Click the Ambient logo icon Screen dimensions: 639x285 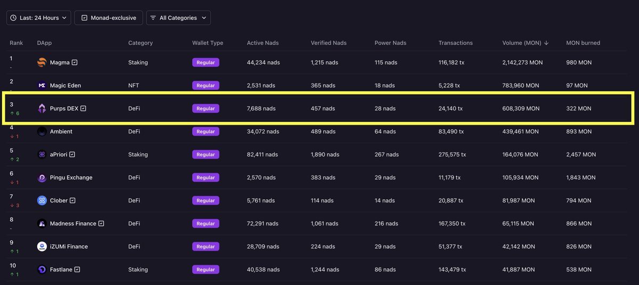(42, 131)
